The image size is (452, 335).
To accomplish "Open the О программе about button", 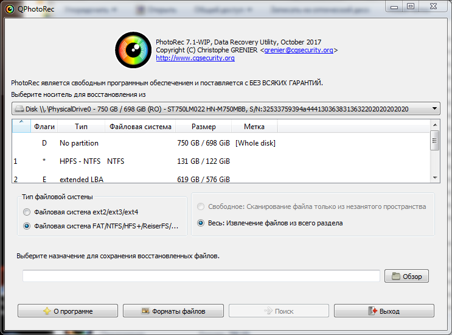I will click(x=68, y=311).
